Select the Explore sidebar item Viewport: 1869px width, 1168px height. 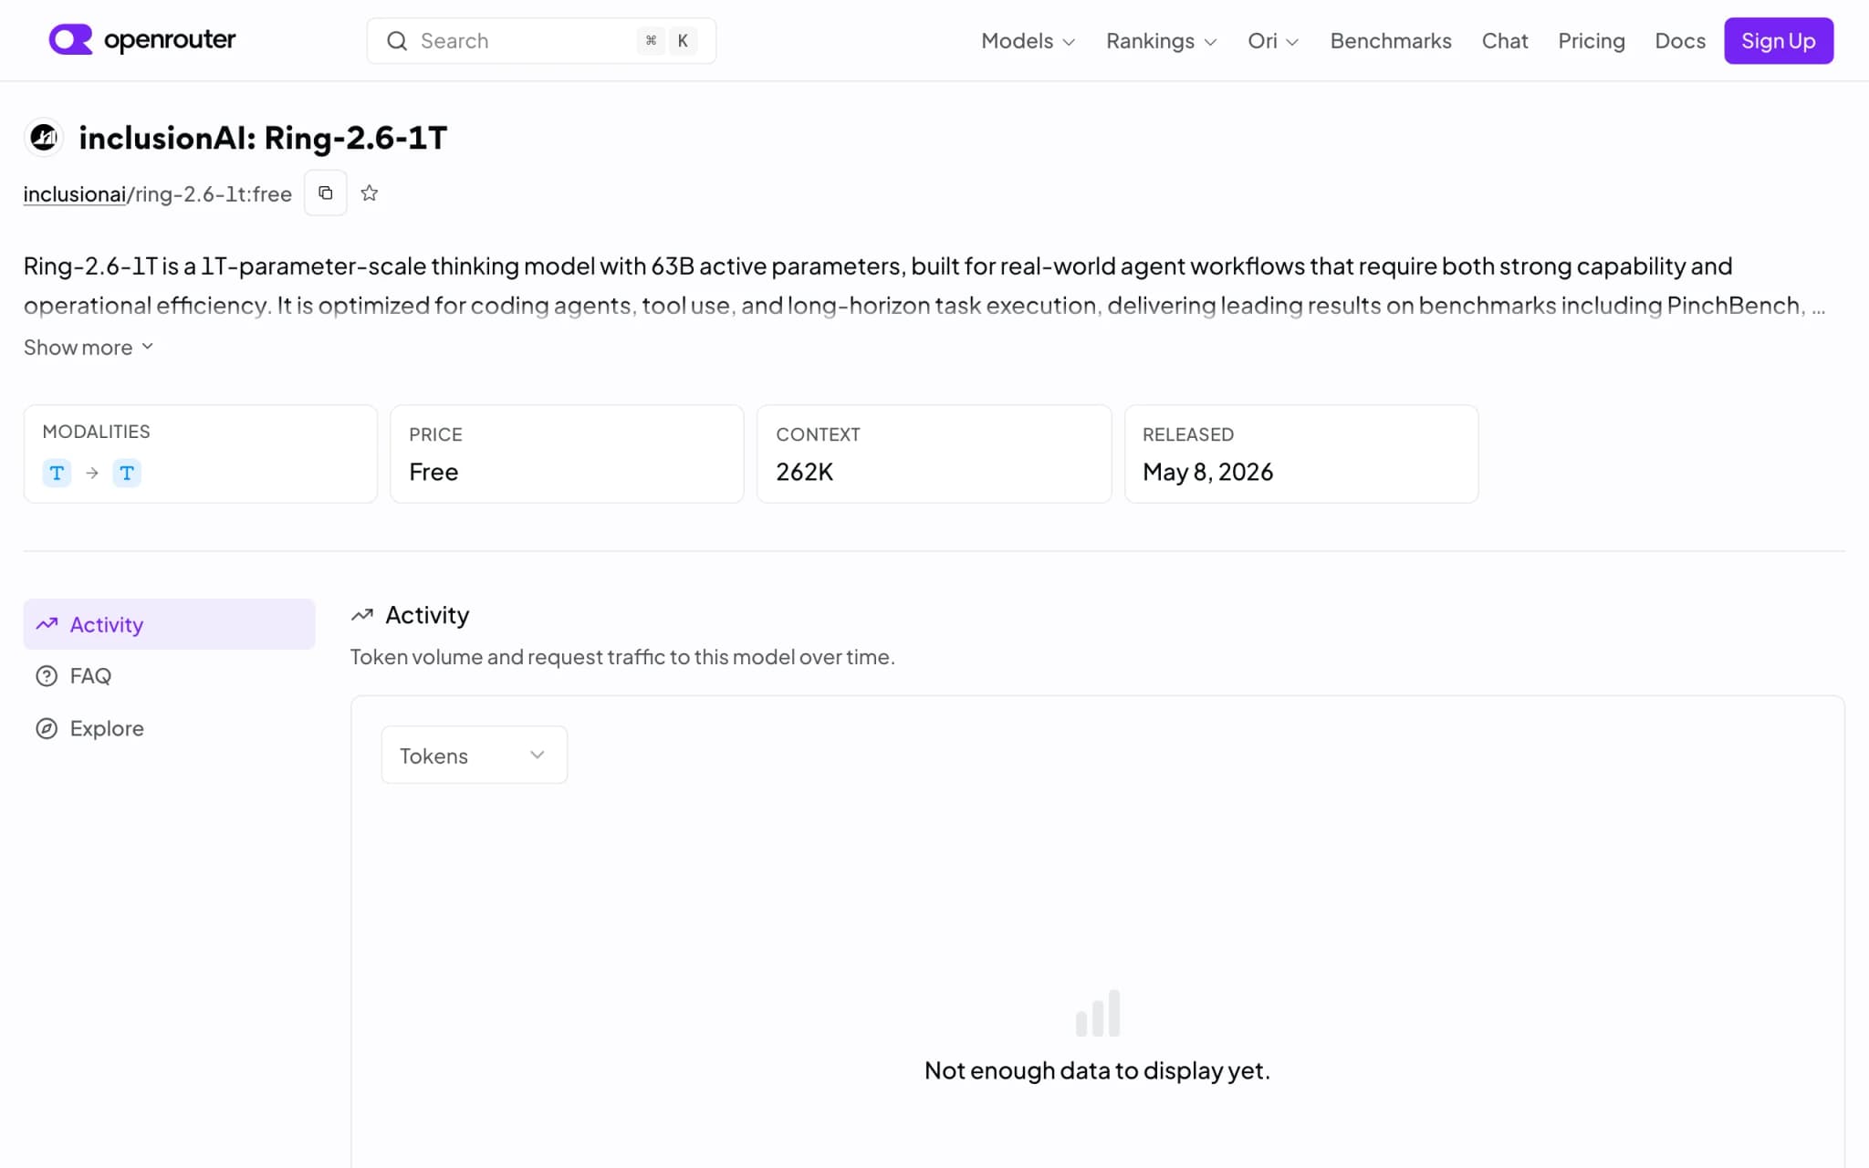pos(170,728)
